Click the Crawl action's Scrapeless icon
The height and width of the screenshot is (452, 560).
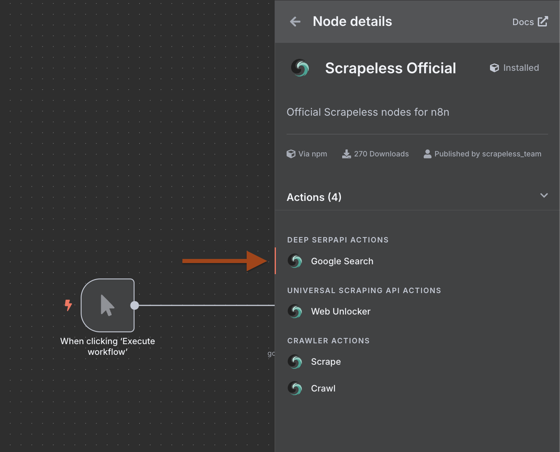click(295, 389)
